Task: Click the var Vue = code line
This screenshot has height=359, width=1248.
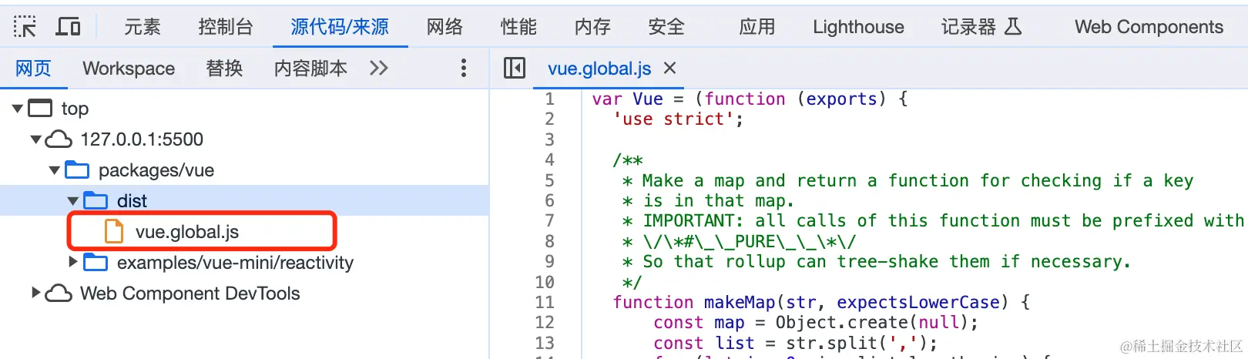Action: tap(750, 99)
